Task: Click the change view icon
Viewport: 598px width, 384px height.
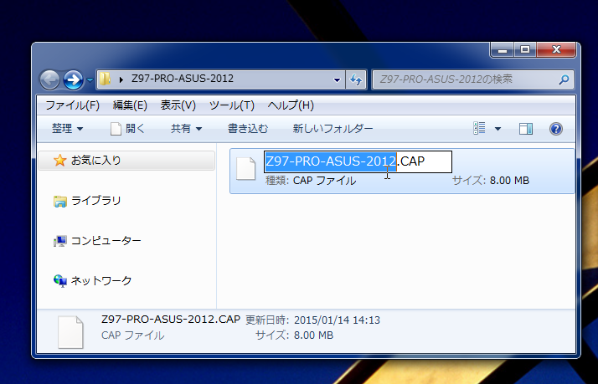Action: [x=479, y=128]
